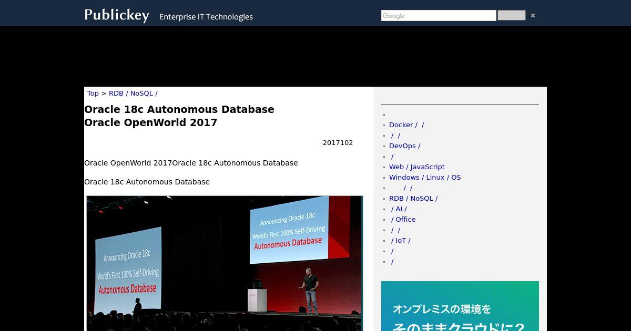
Task: Open DevOps category in sidebar
Action: coord(404,146)
